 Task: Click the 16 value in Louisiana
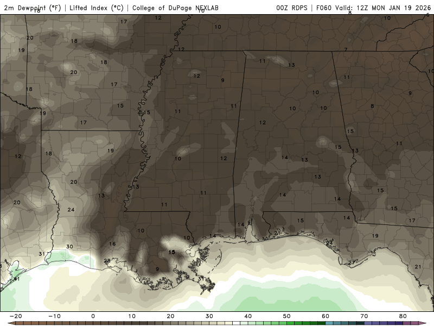tap(112, 243)
